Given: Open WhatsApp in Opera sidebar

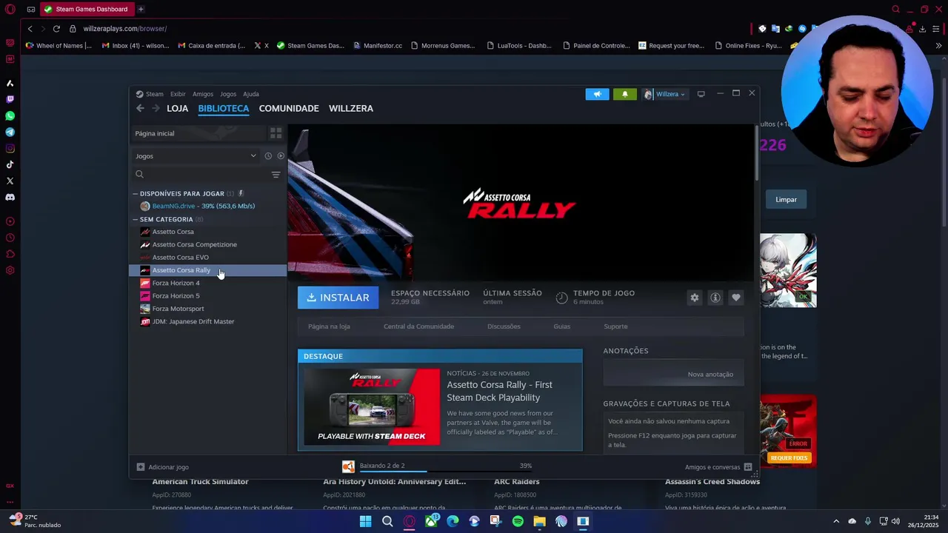Looking at the screenshot, I should tap(10, 116).
